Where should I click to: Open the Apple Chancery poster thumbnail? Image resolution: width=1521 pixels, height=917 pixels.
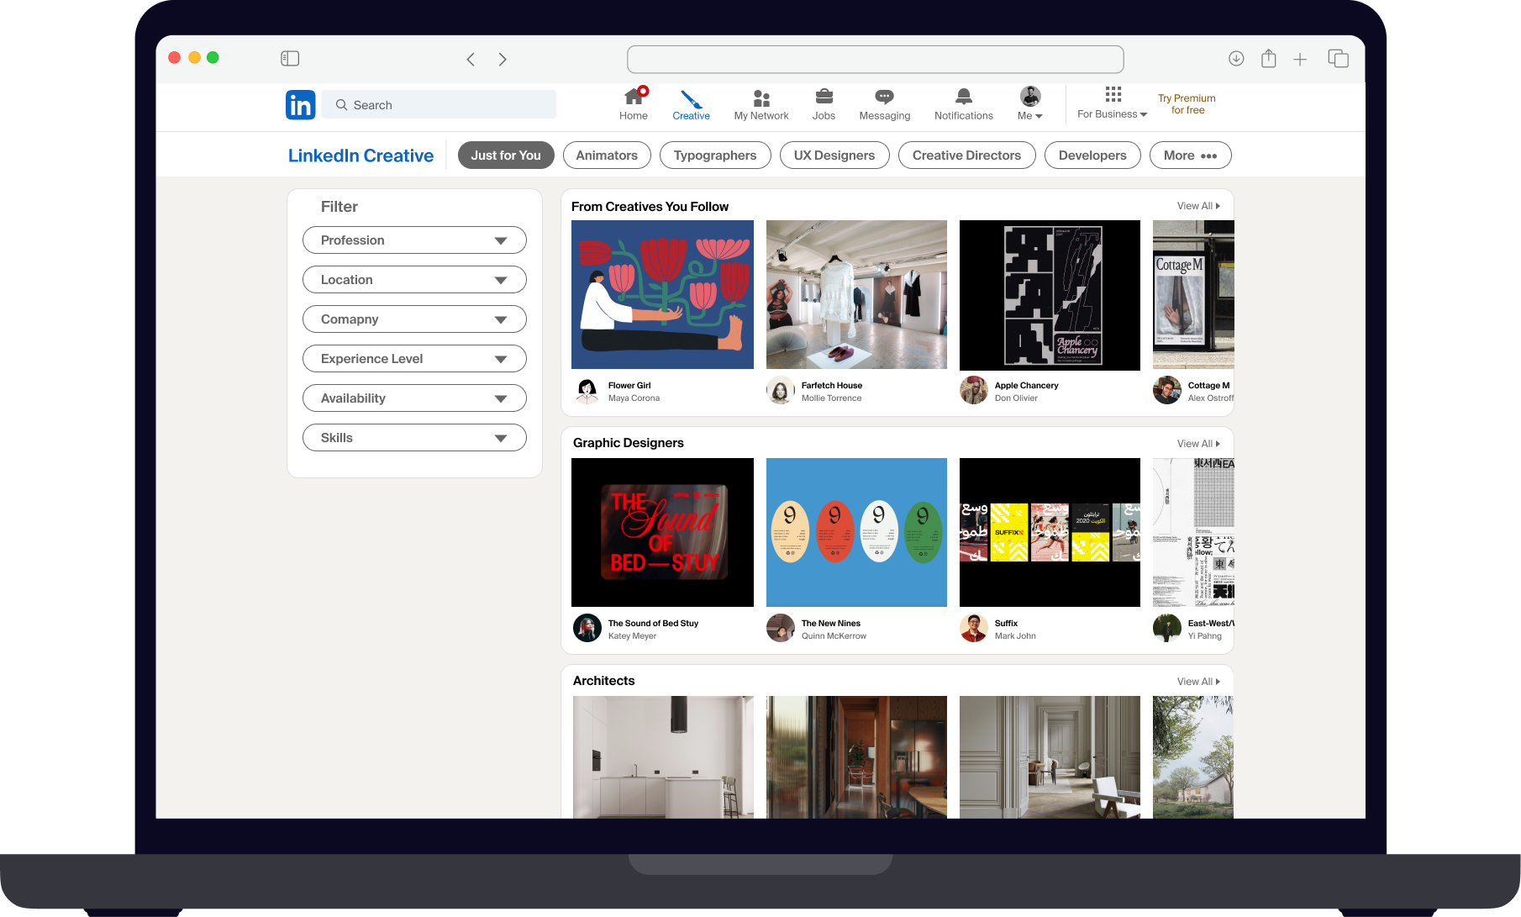click(1050, 295)
